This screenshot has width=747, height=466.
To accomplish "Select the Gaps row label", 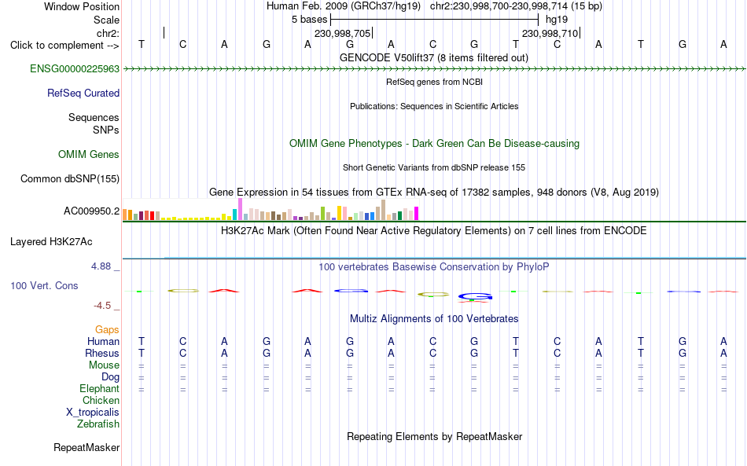I will coord(107,329).
